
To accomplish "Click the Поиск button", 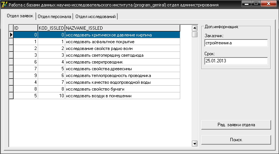I will [236, 140].
